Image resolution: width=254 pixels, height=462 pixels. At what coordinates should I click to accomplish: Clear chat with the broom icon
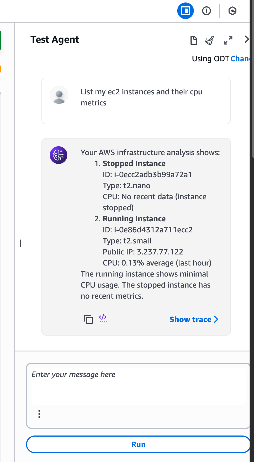[209, 40]
